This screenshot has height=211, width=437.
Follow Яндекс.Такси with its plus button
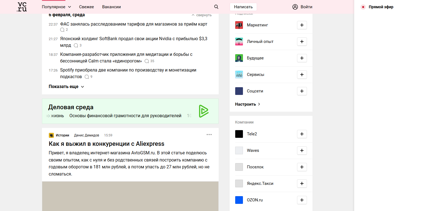tap(302, 183)
